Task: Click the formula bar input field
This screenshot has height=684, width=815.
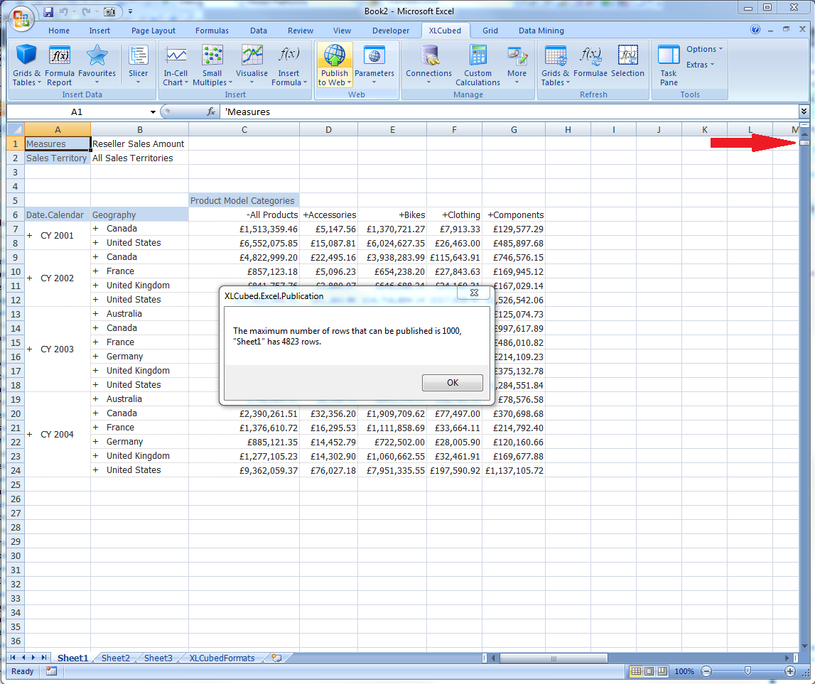Action: (x=509, y=112)
